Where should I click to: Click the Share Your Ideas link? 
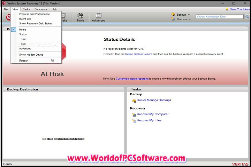click(x=239, y=9)
